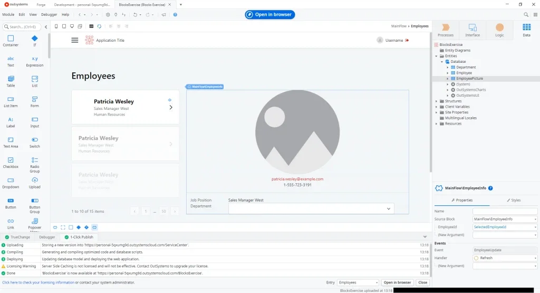Expand the Structures tree node
Viewport: 540px width, 293px height.
436,101
